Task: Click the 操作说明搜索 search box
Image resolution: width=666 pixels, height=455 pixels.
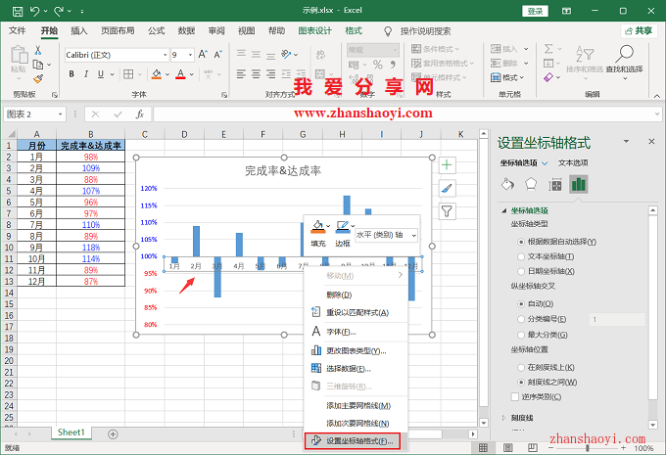Action: [x=425, y=31]
